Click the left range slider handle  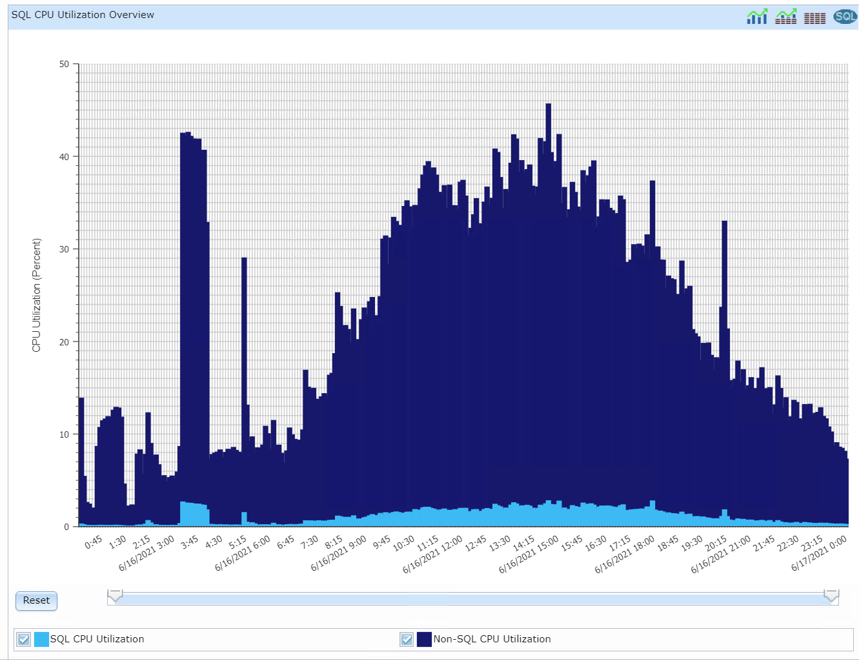pyautogui.click(x=116, y=595)
